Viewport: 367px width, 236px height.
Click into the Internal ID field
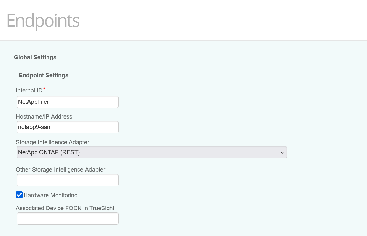click(68, 102)
